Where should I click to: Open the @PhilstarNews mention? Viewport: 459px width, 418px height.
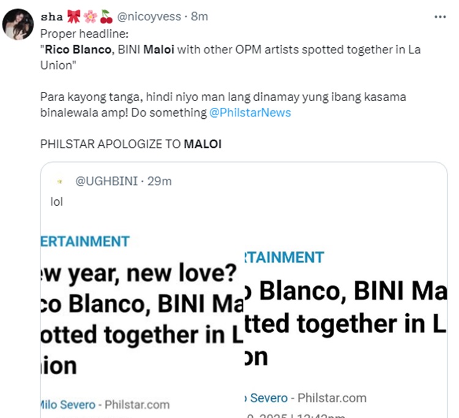(250, 113)
